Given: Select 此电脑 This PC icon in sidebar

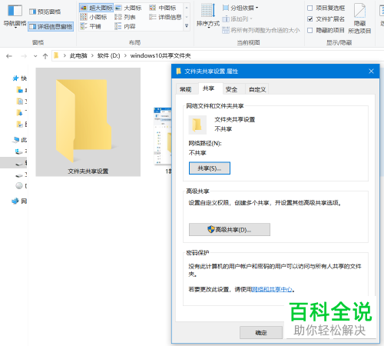Looking at the screenshot, I should click(x=16, y=140).
